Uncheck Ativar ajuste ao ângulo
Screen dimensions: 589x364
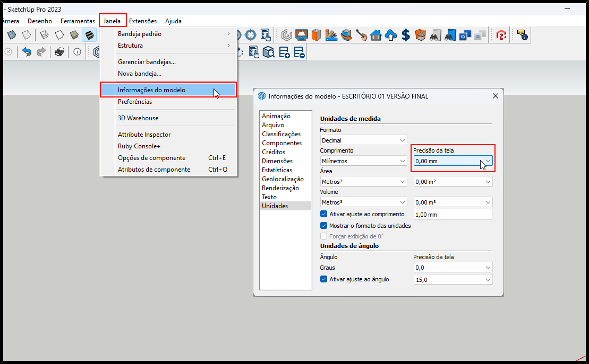pyautogui.click(x=323, y=279)
